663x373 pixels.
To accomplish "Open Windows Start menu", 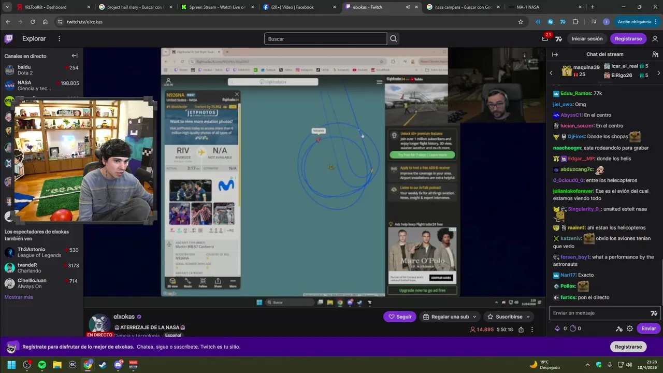I will 11,365.
